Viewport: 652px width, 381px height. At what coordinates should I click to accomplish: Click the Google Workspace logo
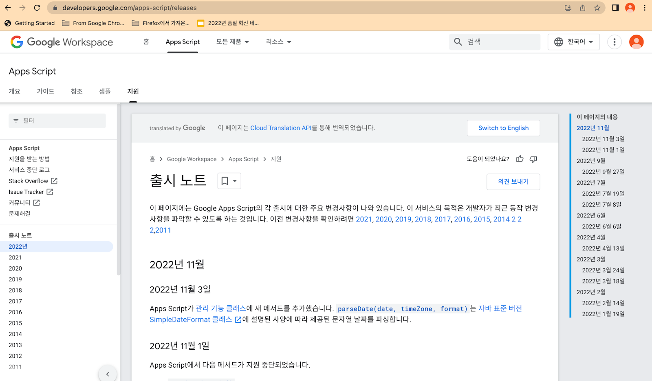[x=62, y=42]
